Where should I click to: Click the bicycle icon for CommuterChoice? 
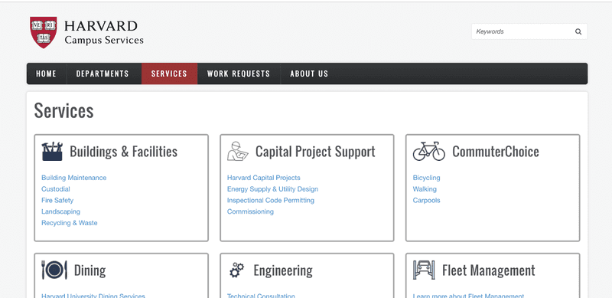tap(429, 152)
